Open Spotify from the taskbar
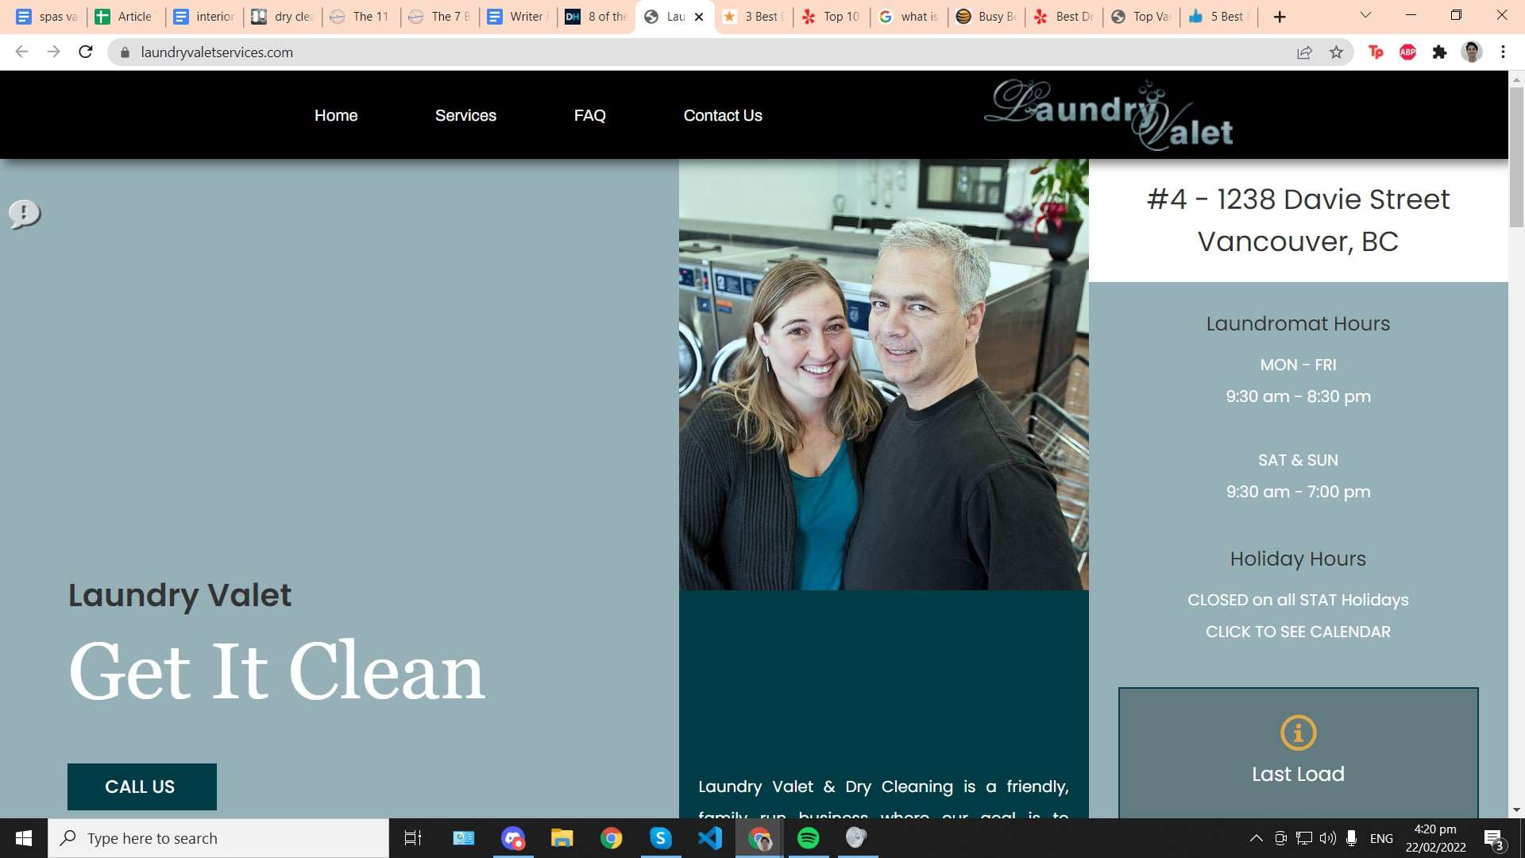 808,838
